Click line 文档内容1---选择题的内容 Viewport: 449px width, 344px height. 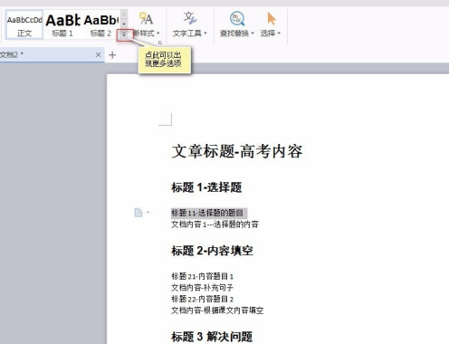coord(215,225)
